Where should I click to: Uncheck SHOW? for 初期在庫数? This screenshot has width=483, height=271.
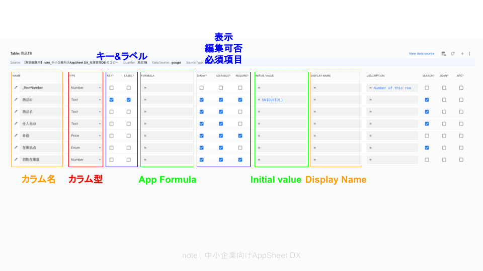201,160
